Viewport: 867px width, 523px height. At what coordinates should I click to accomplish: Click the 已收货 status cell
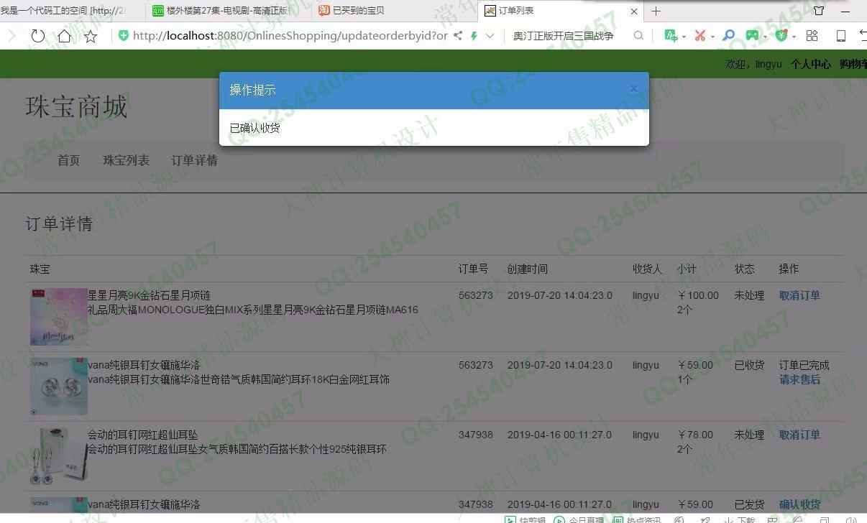coord(749,365)
